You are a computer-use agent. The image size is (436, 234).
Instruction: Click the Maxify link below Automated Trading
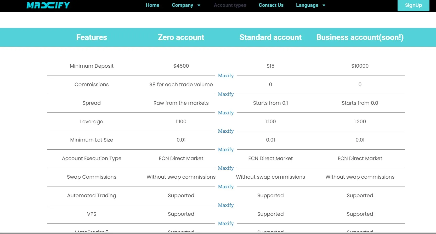coord(226,205)
